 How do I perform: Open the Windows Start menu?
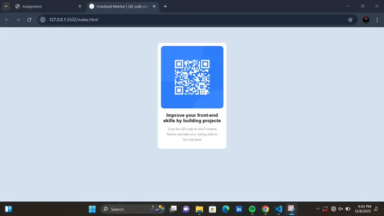[x=92, y=209]
